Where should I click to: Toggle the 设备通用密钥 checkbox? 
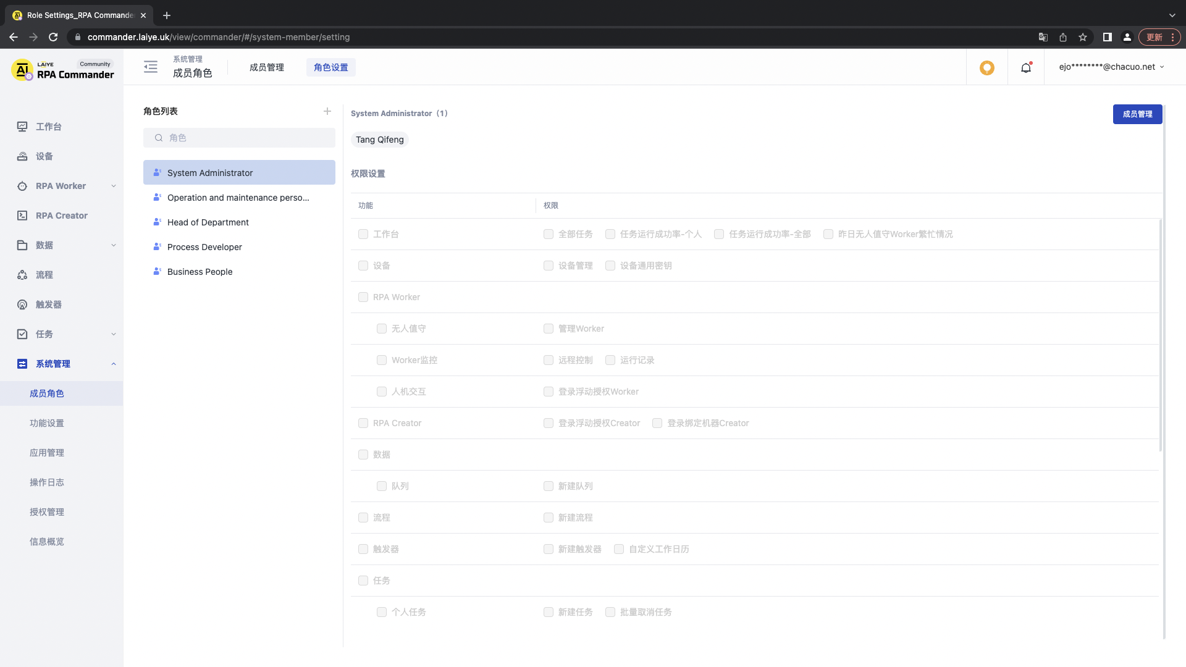click(610, 266)
